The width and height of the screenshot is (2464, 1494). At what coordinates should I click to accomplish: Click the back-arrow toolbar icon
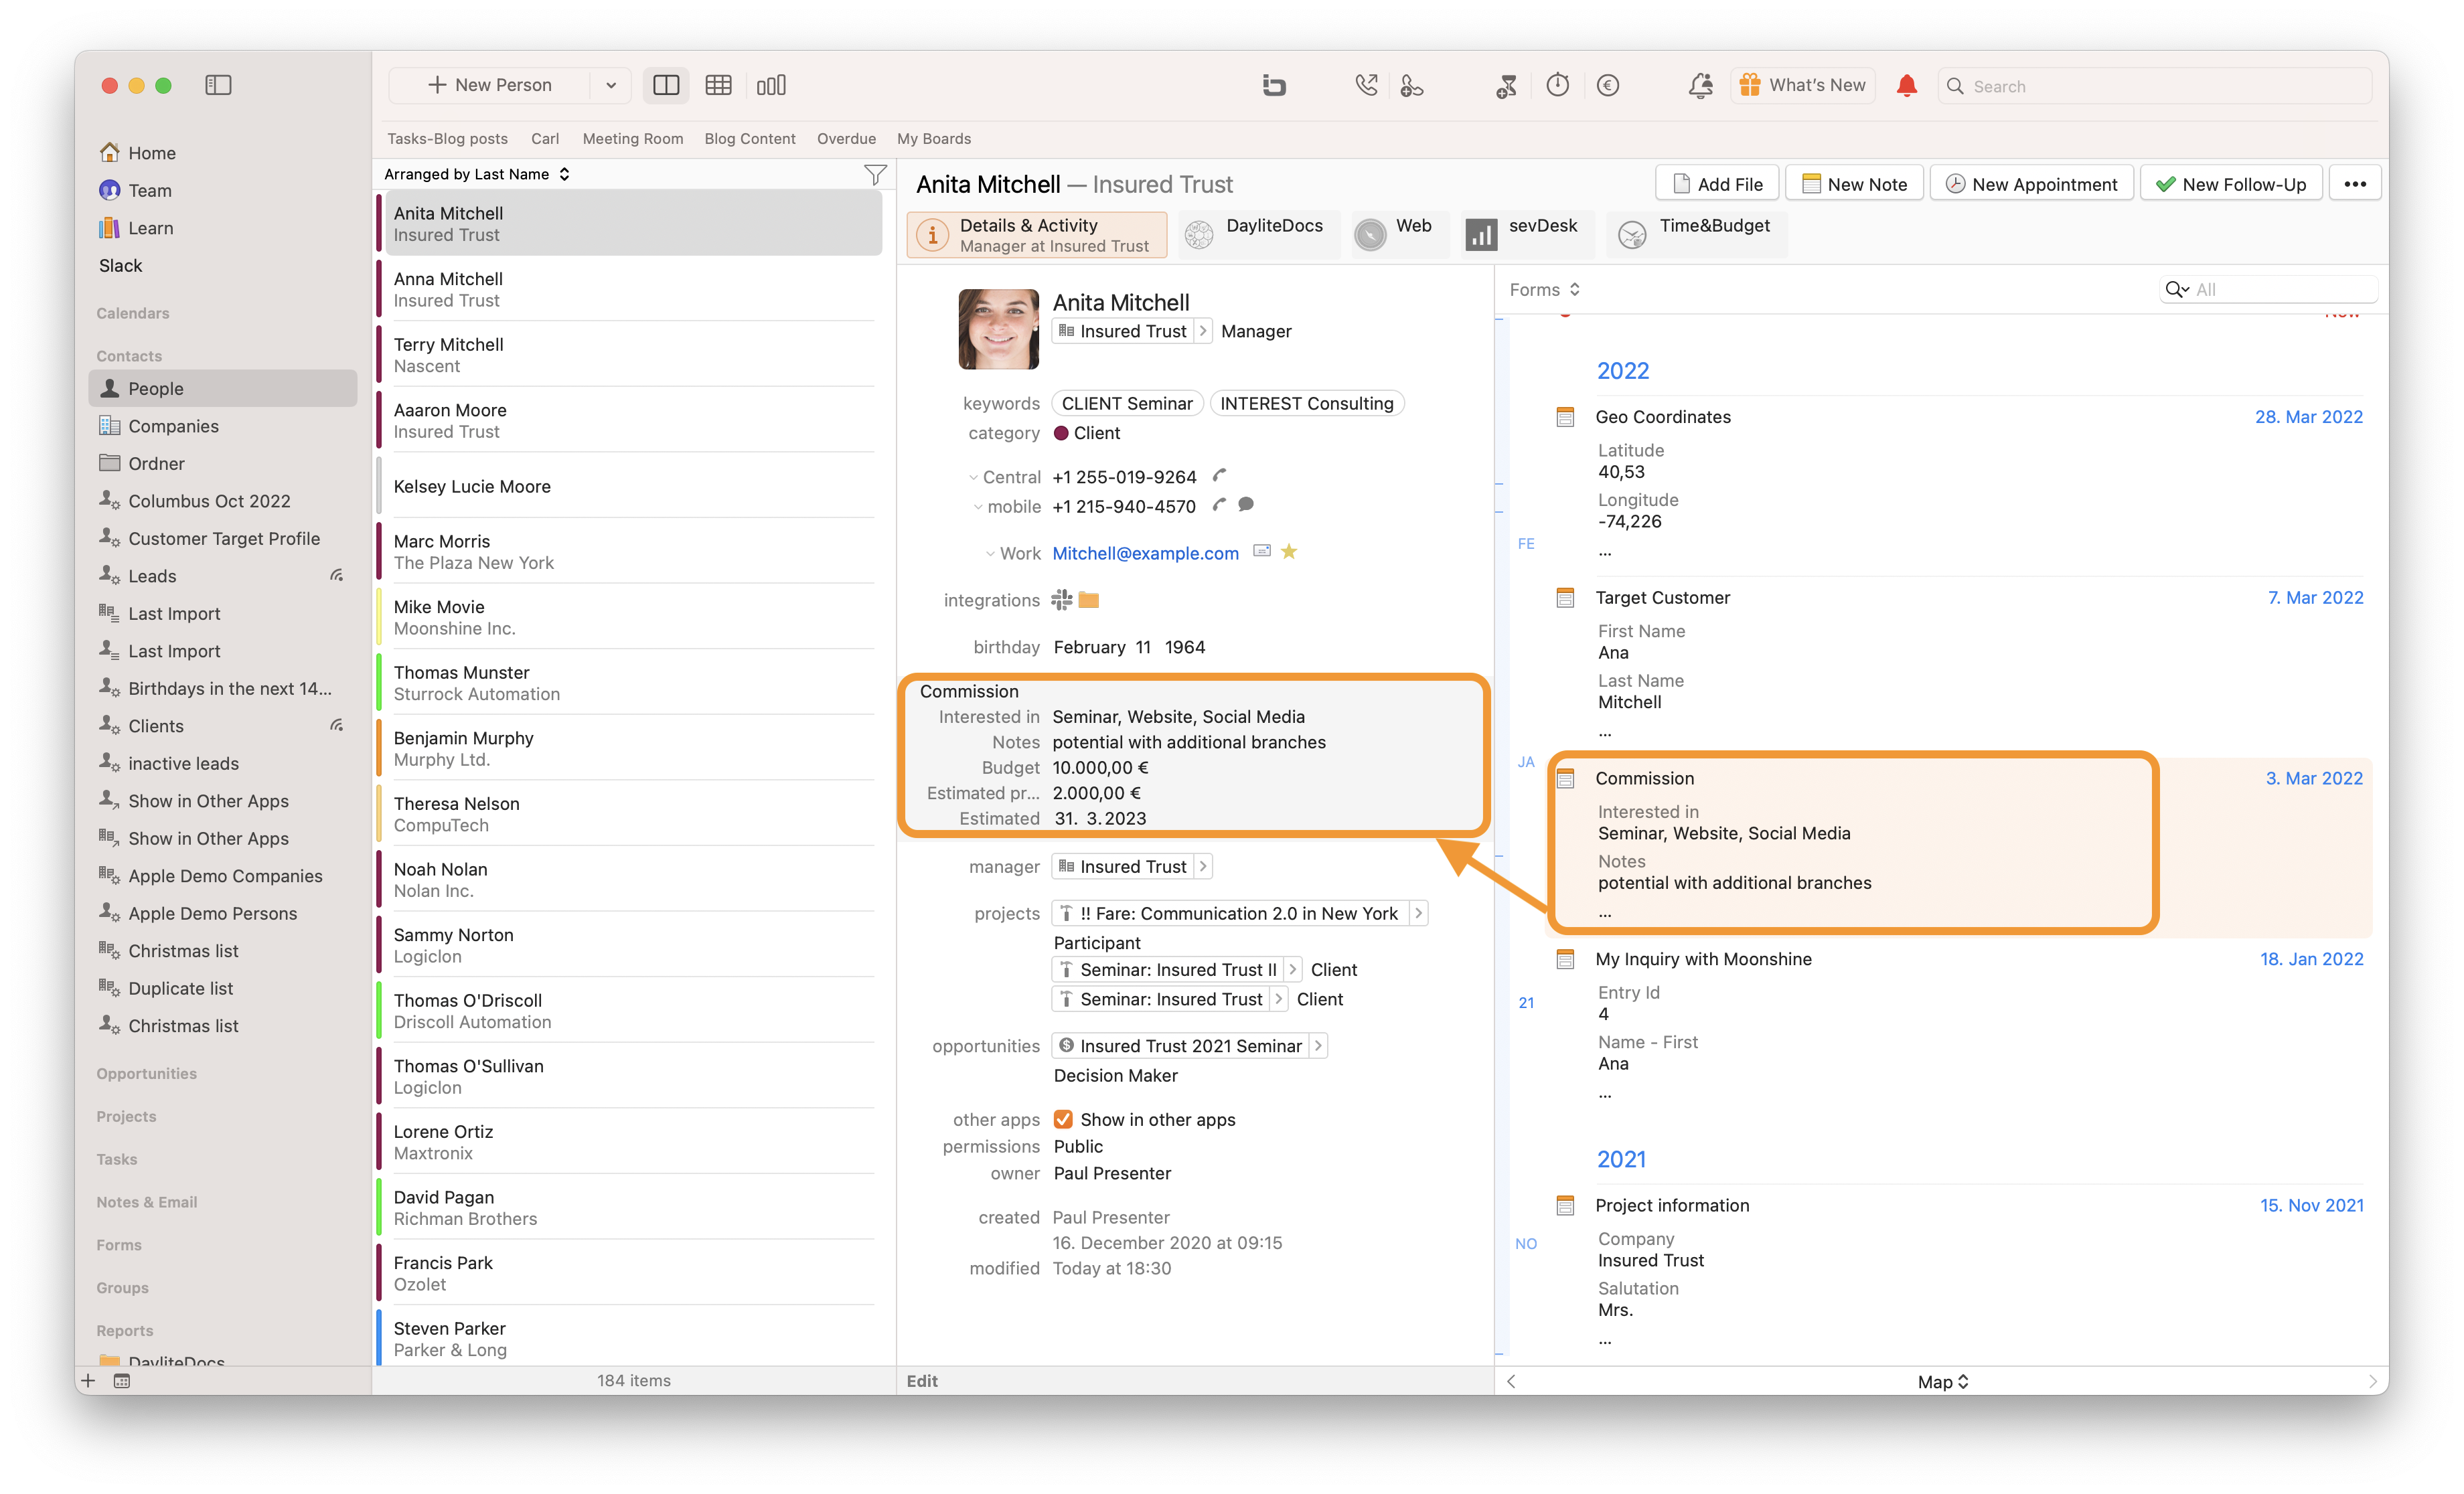(x=1274, y=85)
